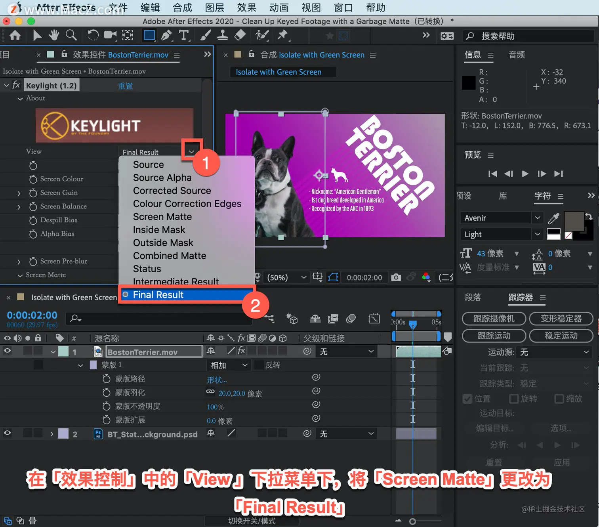Select the Home icon in toolbar
Viewport: 599px width, 527px height.
15,36
